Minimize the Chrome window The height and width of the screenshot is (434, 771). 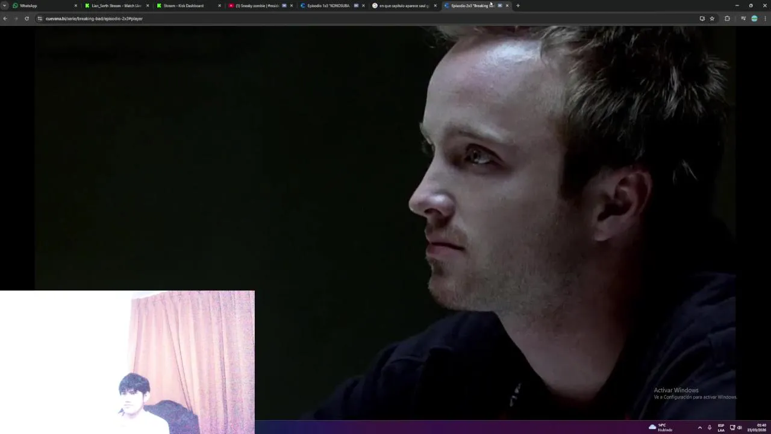tap(737, 5)
